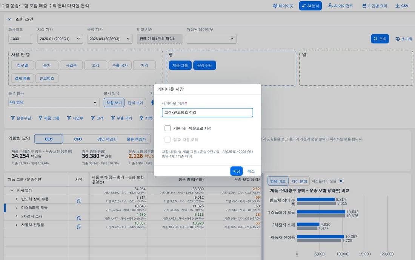Open the 종료 기간 dropdown
Screen dimensions: 415x260
coord(109,39)
